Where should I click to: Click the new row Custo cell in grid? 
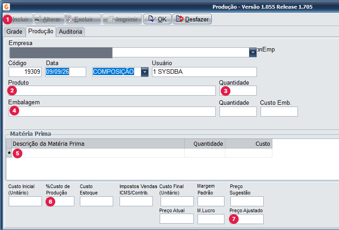click(249, 153)
